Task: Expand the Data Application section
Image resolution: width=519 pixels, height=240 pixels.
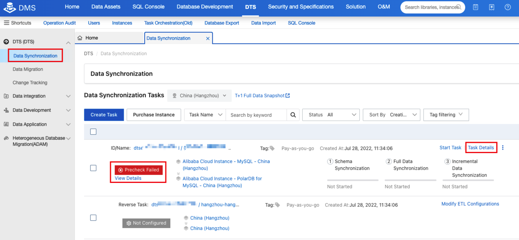Action: 68,124
